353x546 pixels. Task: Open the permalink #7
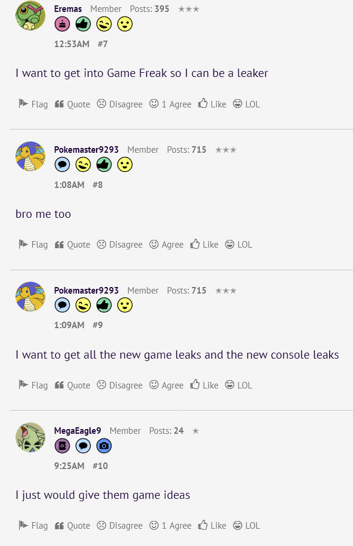pos(103,44)
